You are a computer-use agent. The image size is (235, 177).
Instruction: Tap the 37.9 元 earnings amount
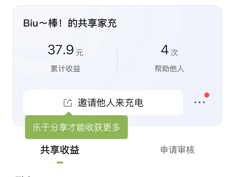[x=65, y=50]
